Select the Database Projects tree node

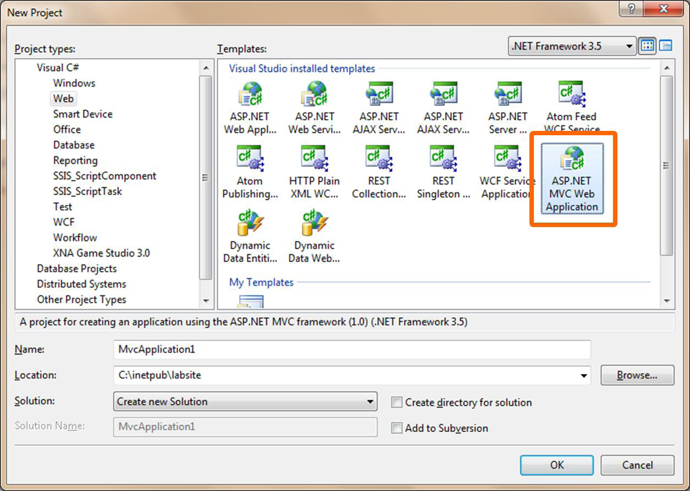tap(76, 268)
